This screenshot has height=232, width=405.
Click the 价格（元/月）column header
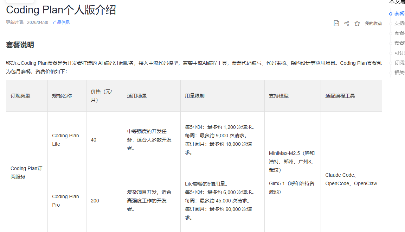[x=105, y=96]
